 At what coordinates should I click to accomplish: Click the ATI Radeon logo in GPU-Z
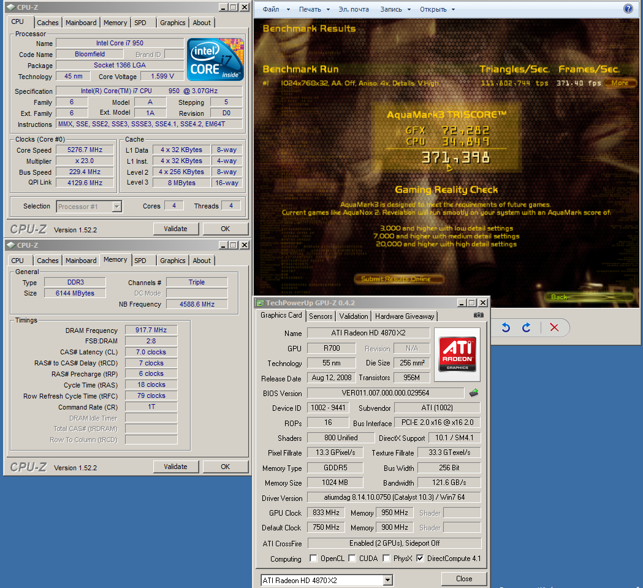point(457,354)
